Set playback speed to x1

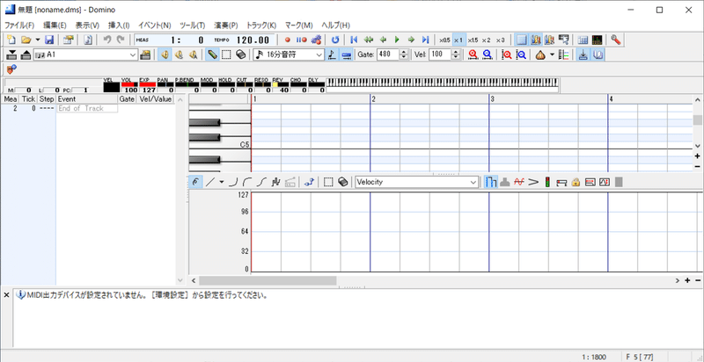pos(458,40)
